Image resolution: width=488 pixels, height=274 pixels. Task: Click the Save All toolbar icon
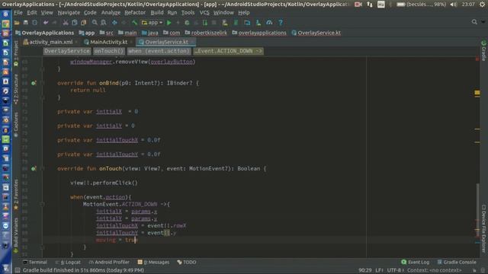pyautogui.click(x=25, y=23)
